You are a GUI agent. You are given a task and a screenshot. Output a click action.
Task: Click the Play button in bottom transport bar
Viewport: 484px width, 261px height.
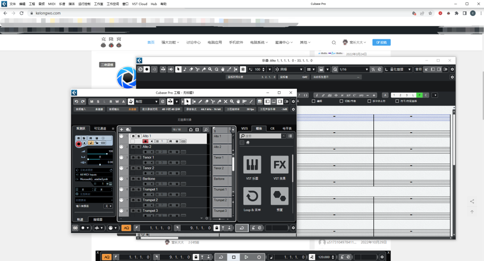point(246,257)
